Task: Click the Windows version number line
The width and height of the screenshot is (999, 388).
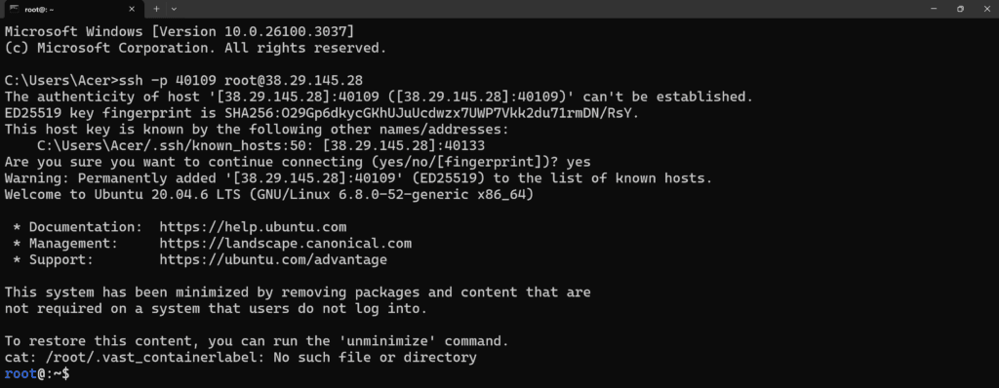Action: pos(180,31)
